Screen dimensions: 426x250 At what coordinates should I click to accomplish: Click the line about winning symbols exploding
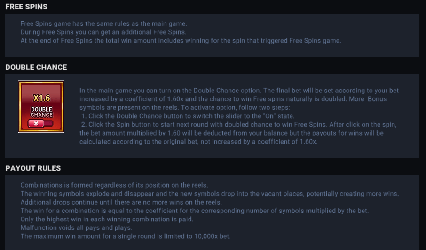pos(209,194)
